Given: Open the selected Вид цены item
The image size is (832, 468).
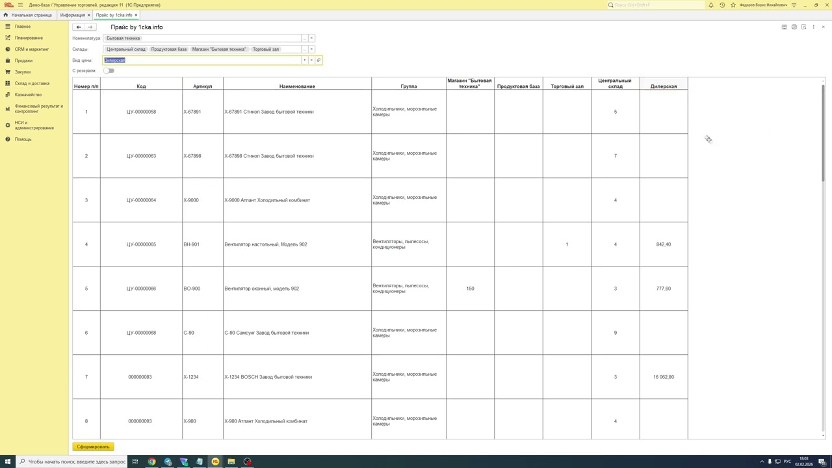Looking at the screenshot, I should [318, 60].
